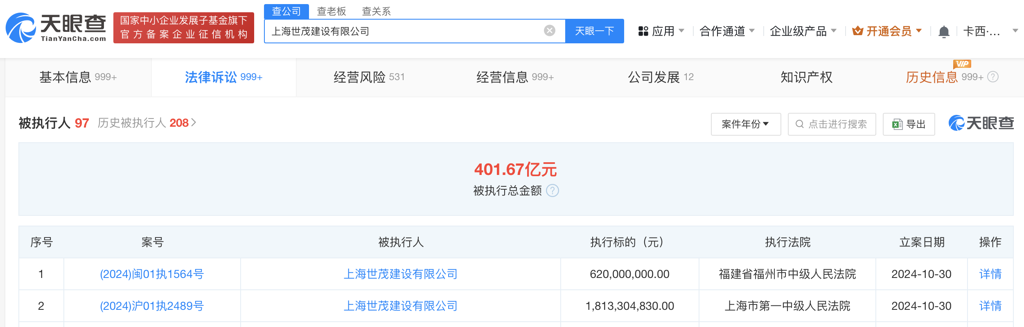Viewport: 1024px width, 327px height.
Task: Click the date 2024-10-30 in row 1
Action: [x=921, y=274]
